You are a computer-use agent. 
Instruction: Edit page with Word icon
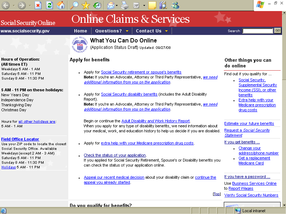coord(136,5)
